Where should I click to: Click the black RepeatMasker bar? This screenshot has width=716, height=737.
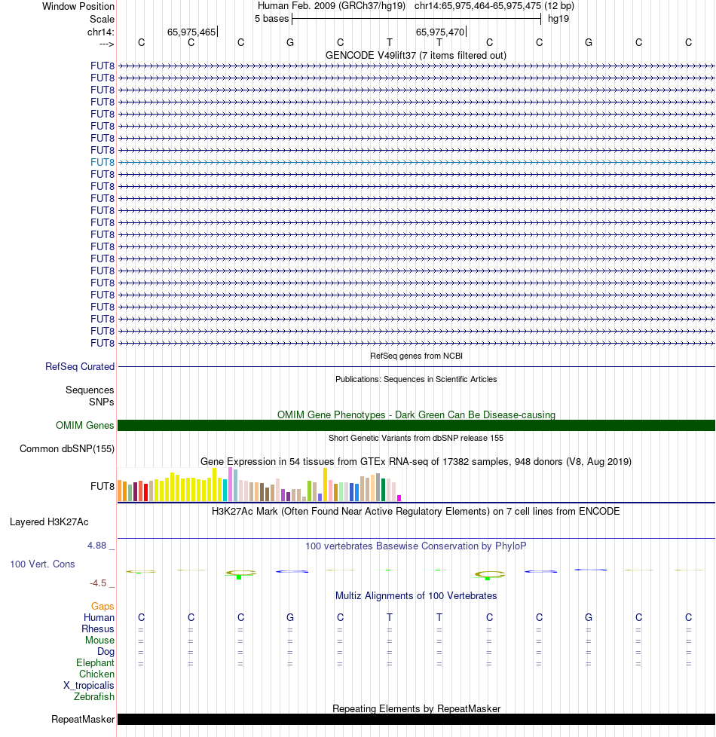416,720
